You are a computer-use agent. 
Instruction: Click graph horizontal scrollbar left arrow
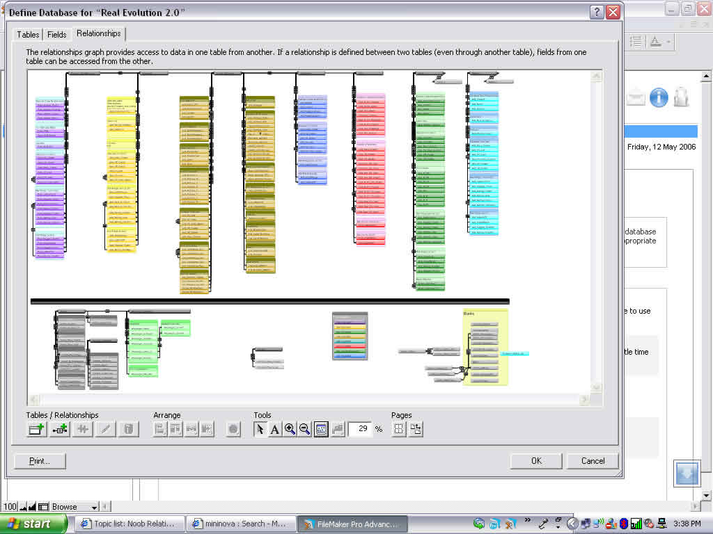pyautogui.click(x=33, y=400)
